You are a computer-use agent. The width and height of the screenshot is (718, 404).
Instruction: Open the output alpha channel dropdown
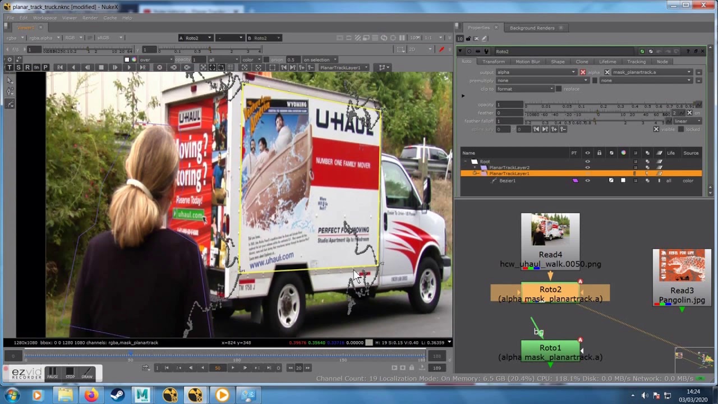[x=536, y=72]
